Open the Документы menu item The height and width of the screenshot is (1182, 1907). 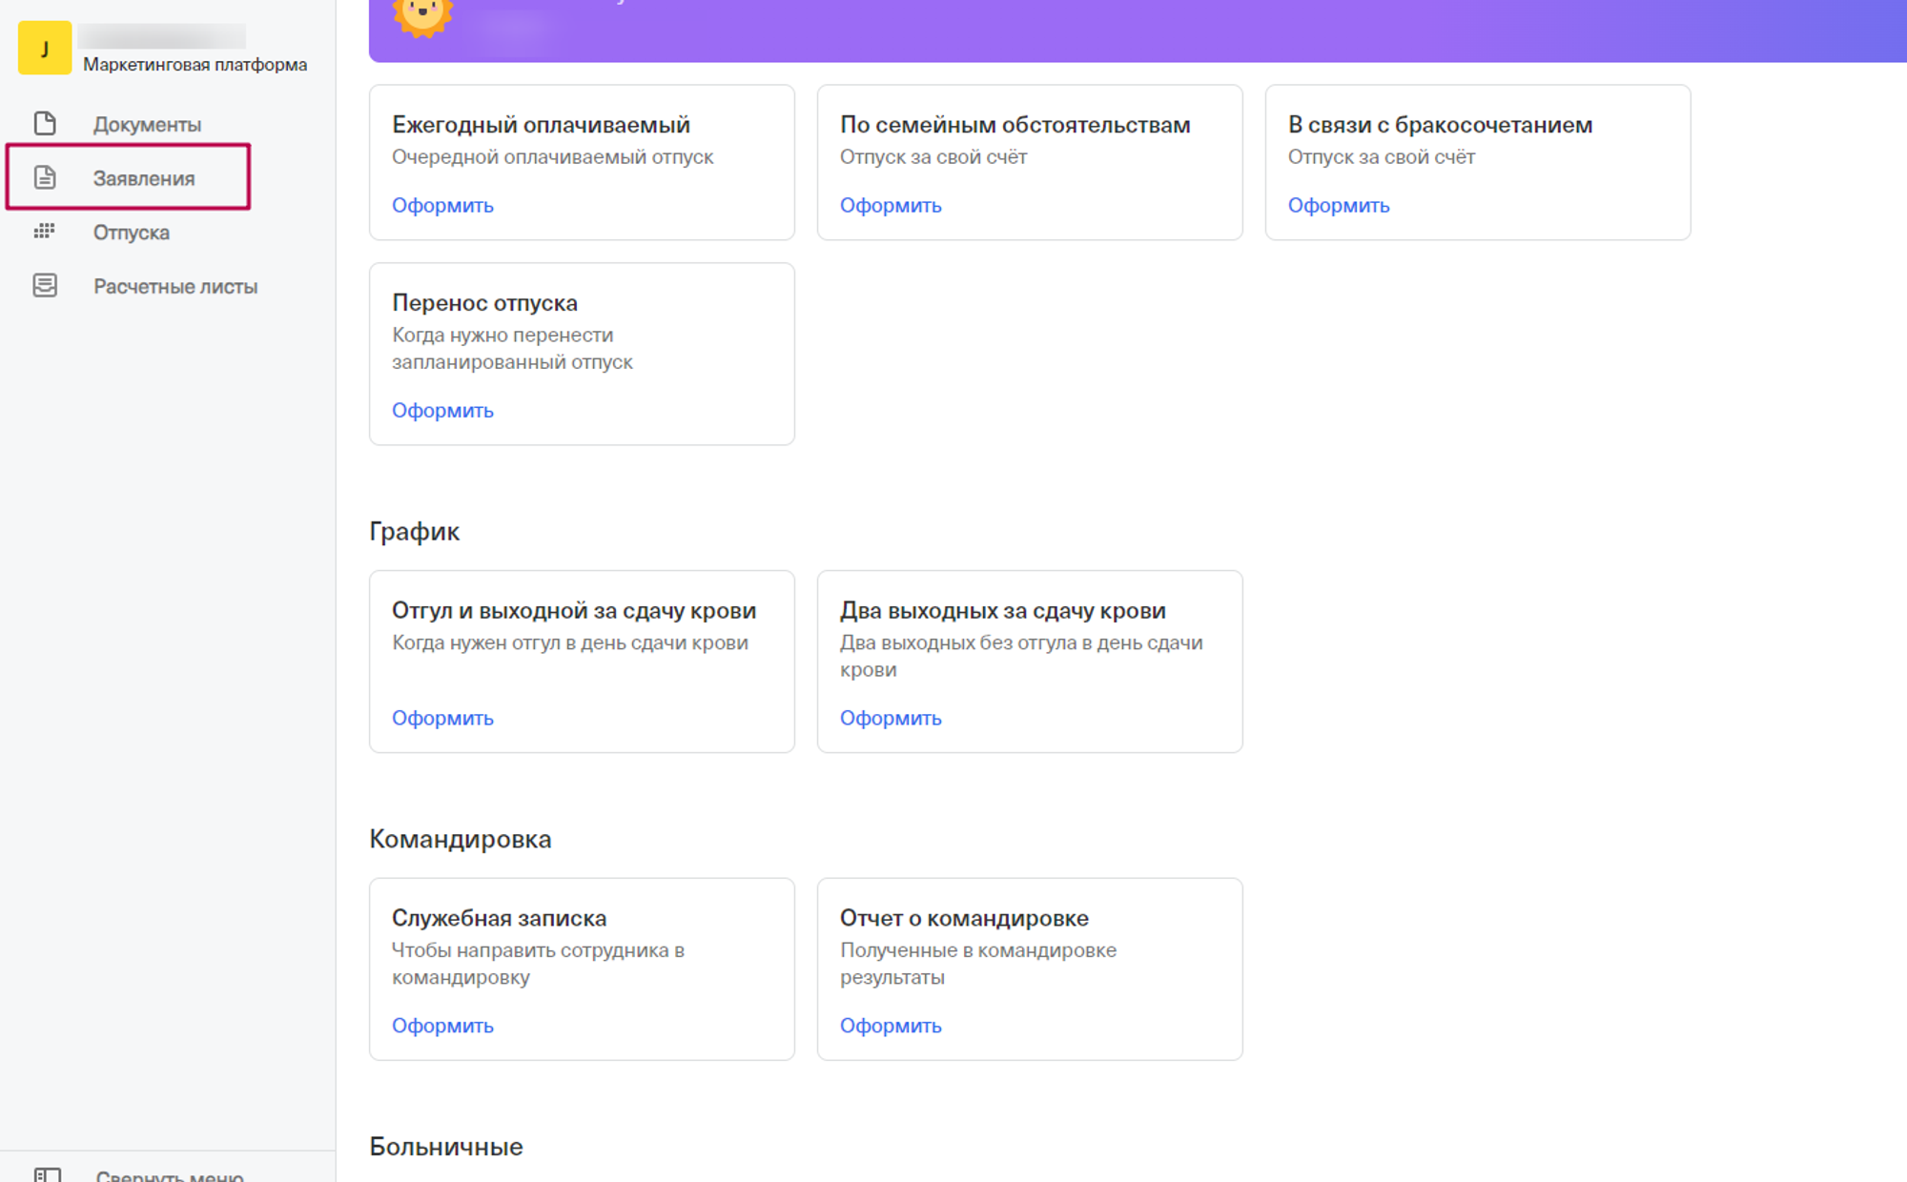(x=147, y=125)
